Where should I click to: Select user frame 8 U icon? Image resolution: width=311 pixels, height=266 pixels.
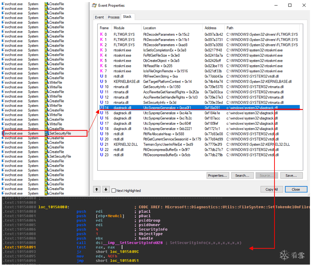pyautogui.click(x=101, y=76)
